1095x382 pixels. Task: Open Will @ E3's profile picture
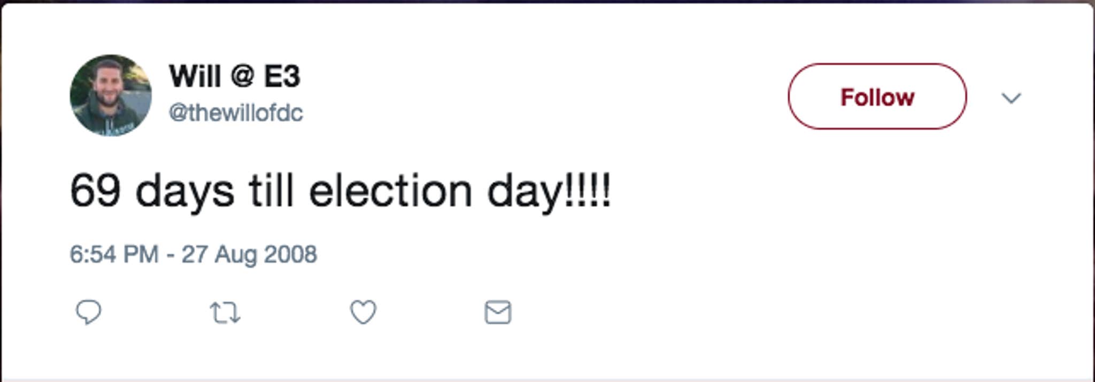[x=111, y=96]
